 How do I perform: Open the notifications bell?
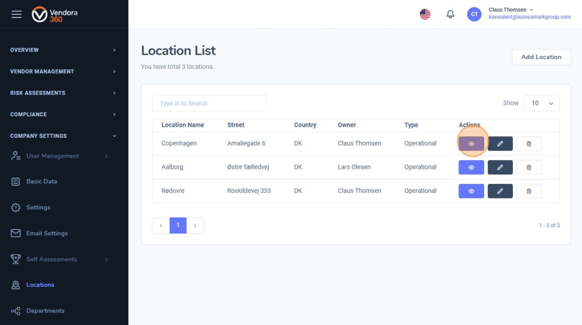(450, 14)
